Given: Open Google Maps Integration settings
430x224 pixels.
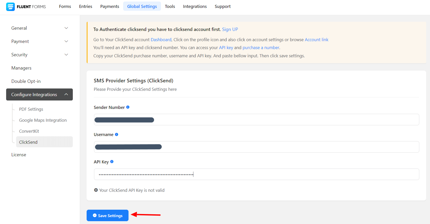Looking at the screenshot, I should click(43, 120).
